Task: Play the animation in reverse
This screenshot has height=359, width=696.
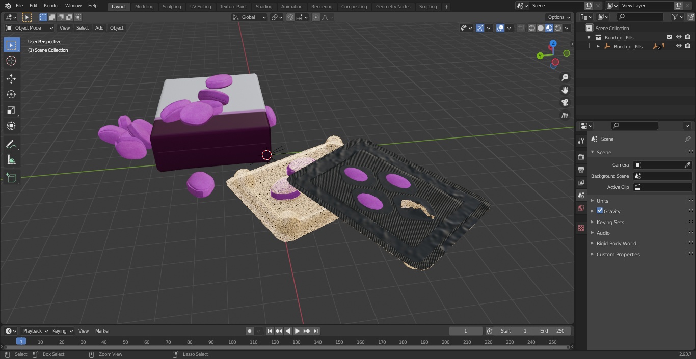Action: (x=288, y=331)
